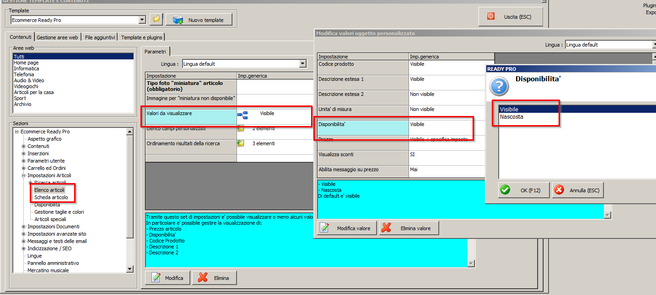The height and width of the screenshot is (295, 656).
Task: Open the Lingua dropdown in Modifica valori dialog
Action: coord(654,44)
